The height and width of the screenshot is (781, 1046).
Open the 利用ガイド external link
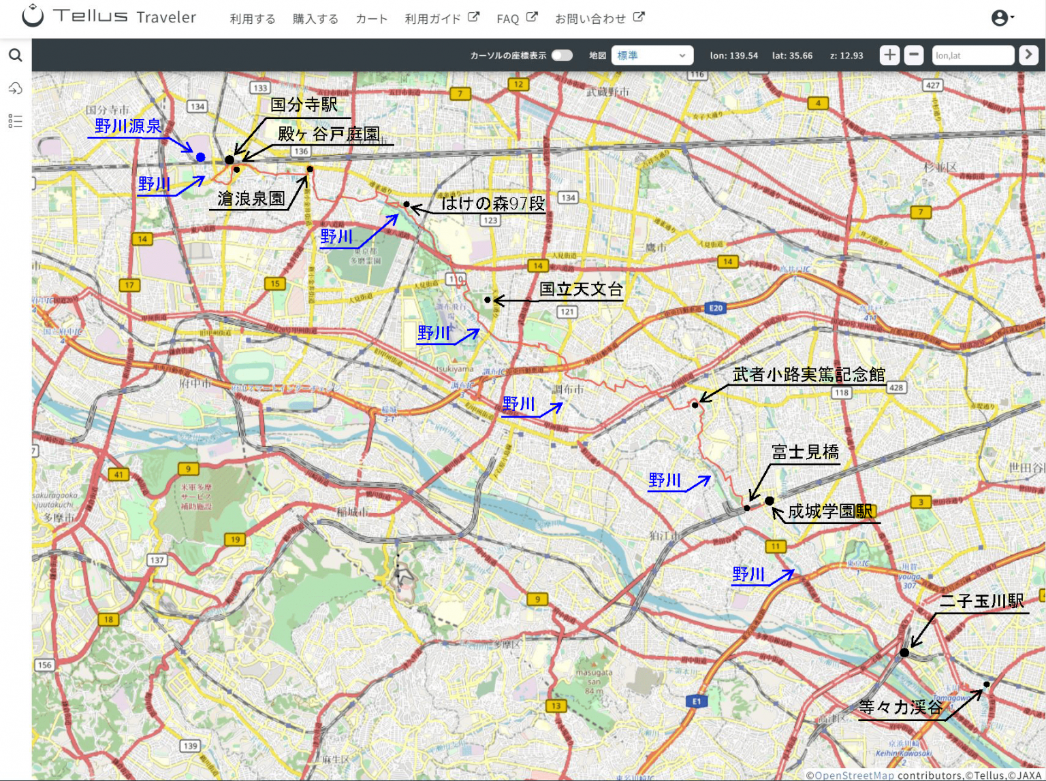[442, 18]
